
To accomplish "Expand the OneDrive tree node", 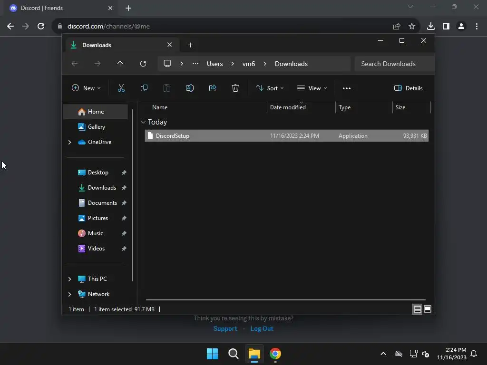I will (69, 142).
